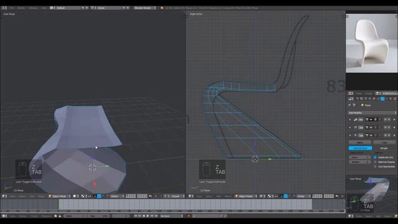Click pin icon beside Plane in properties
This screenshot has width=398, height=224.
click(x=349, y=105)
